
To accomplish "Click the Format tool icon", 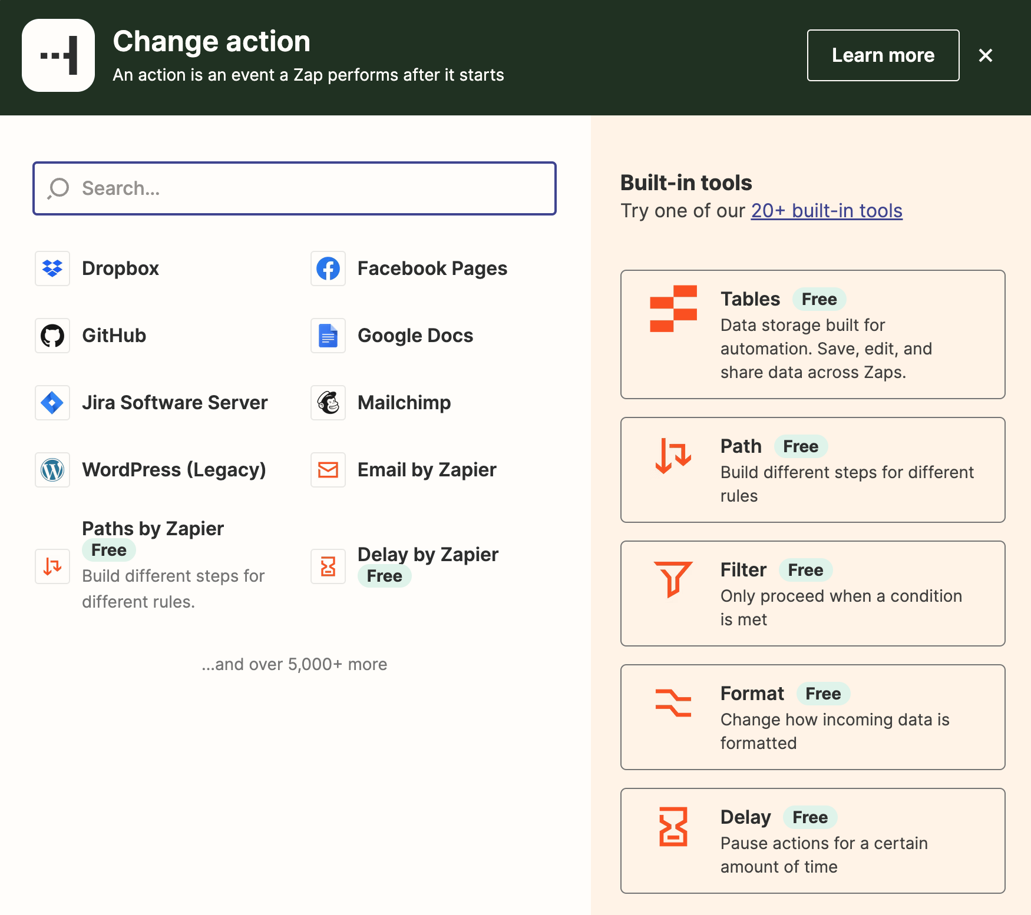I will [673, 703].
